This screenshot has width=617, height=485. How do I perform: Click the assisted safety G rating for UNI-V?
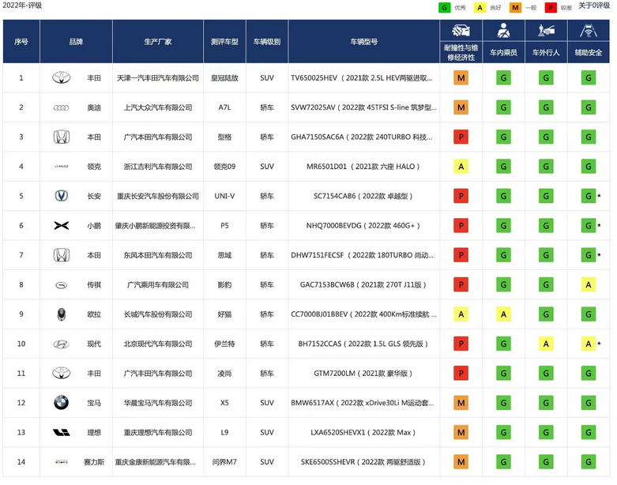pos(589,196)
